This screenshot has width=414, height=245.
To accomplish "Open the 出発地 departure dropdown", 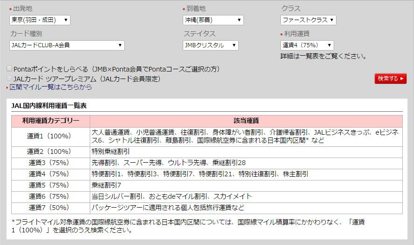I will pyautogui.click(x=40, y=20).
